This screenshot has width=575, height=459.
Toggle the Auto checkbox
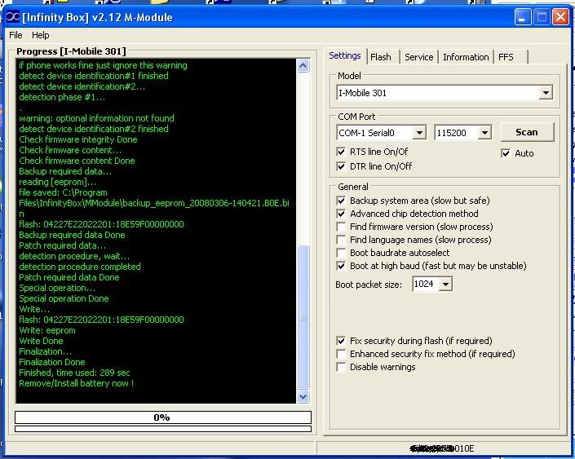click(506, 153)
